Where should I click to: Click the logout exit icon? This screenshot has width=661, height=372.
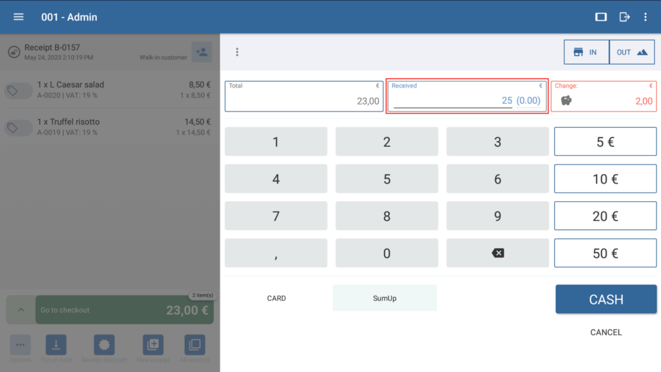click(624, 17)
